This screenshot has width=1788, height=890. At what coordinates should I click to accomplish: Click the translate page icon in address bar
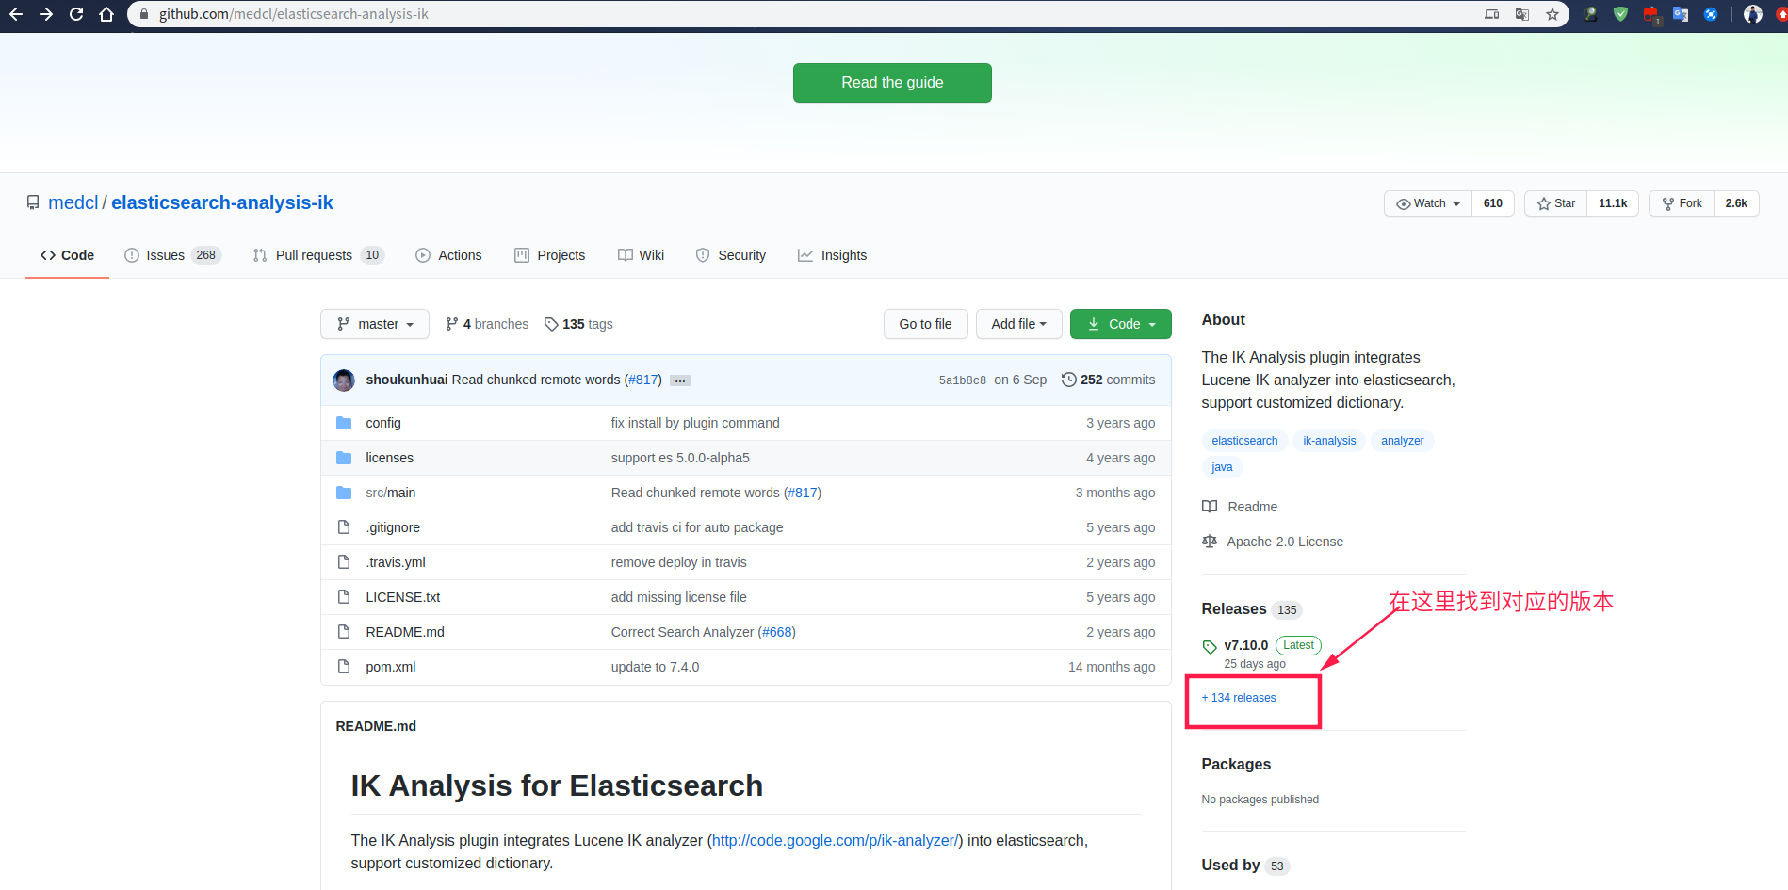point(1522,14)
